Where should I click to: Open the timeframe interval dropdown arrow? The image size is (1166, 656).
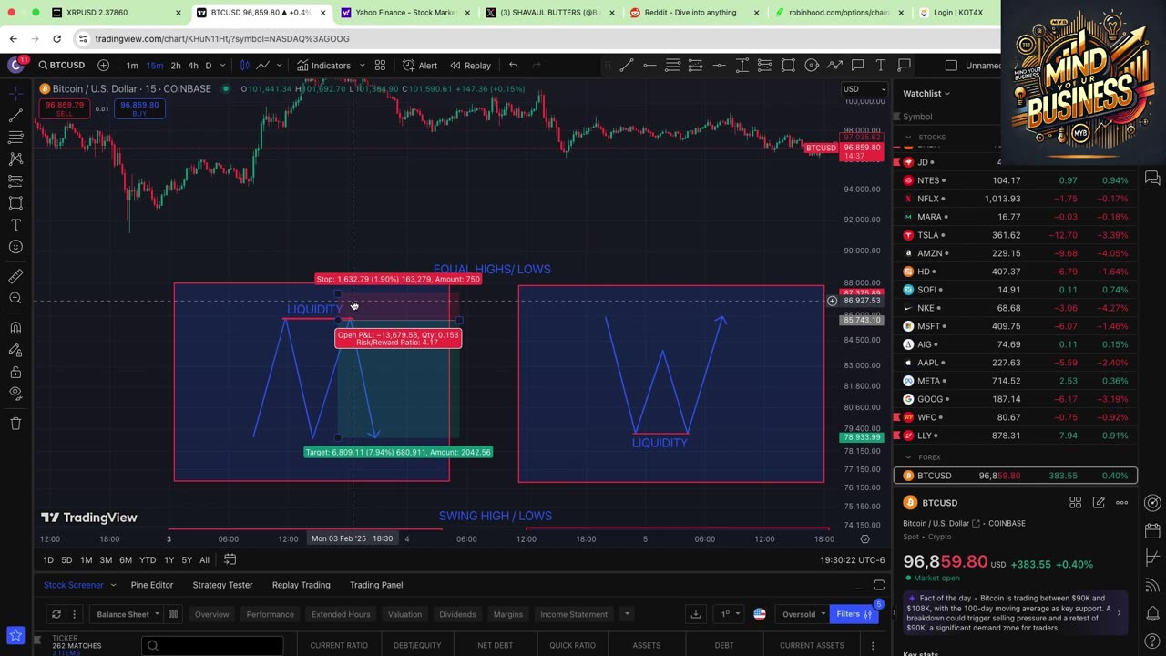click(222, 66)
